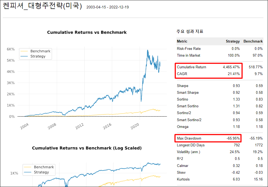Click the -65.95% max drawdown value
268x187 pixels.
(233, 138)
